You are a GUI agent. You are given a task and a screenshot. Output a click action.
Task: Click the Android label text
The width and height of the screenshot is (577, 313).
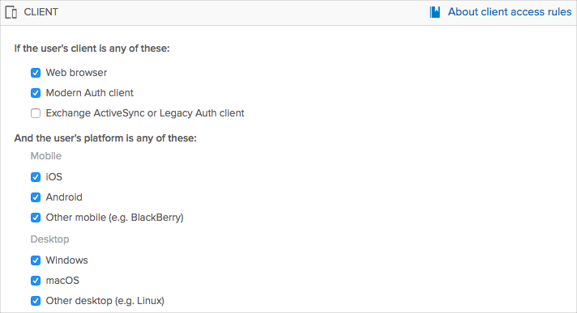click(x=64, y=197)
